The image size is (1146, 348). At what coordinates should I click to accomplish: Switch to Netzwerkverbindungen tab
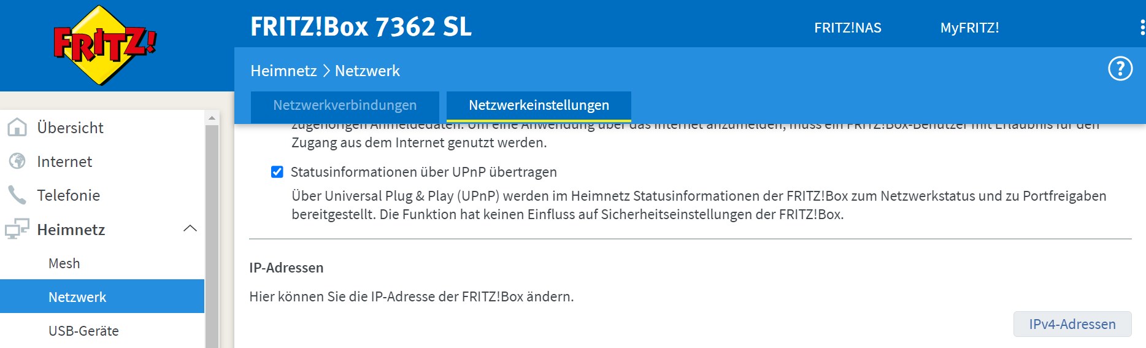point(345,106)
